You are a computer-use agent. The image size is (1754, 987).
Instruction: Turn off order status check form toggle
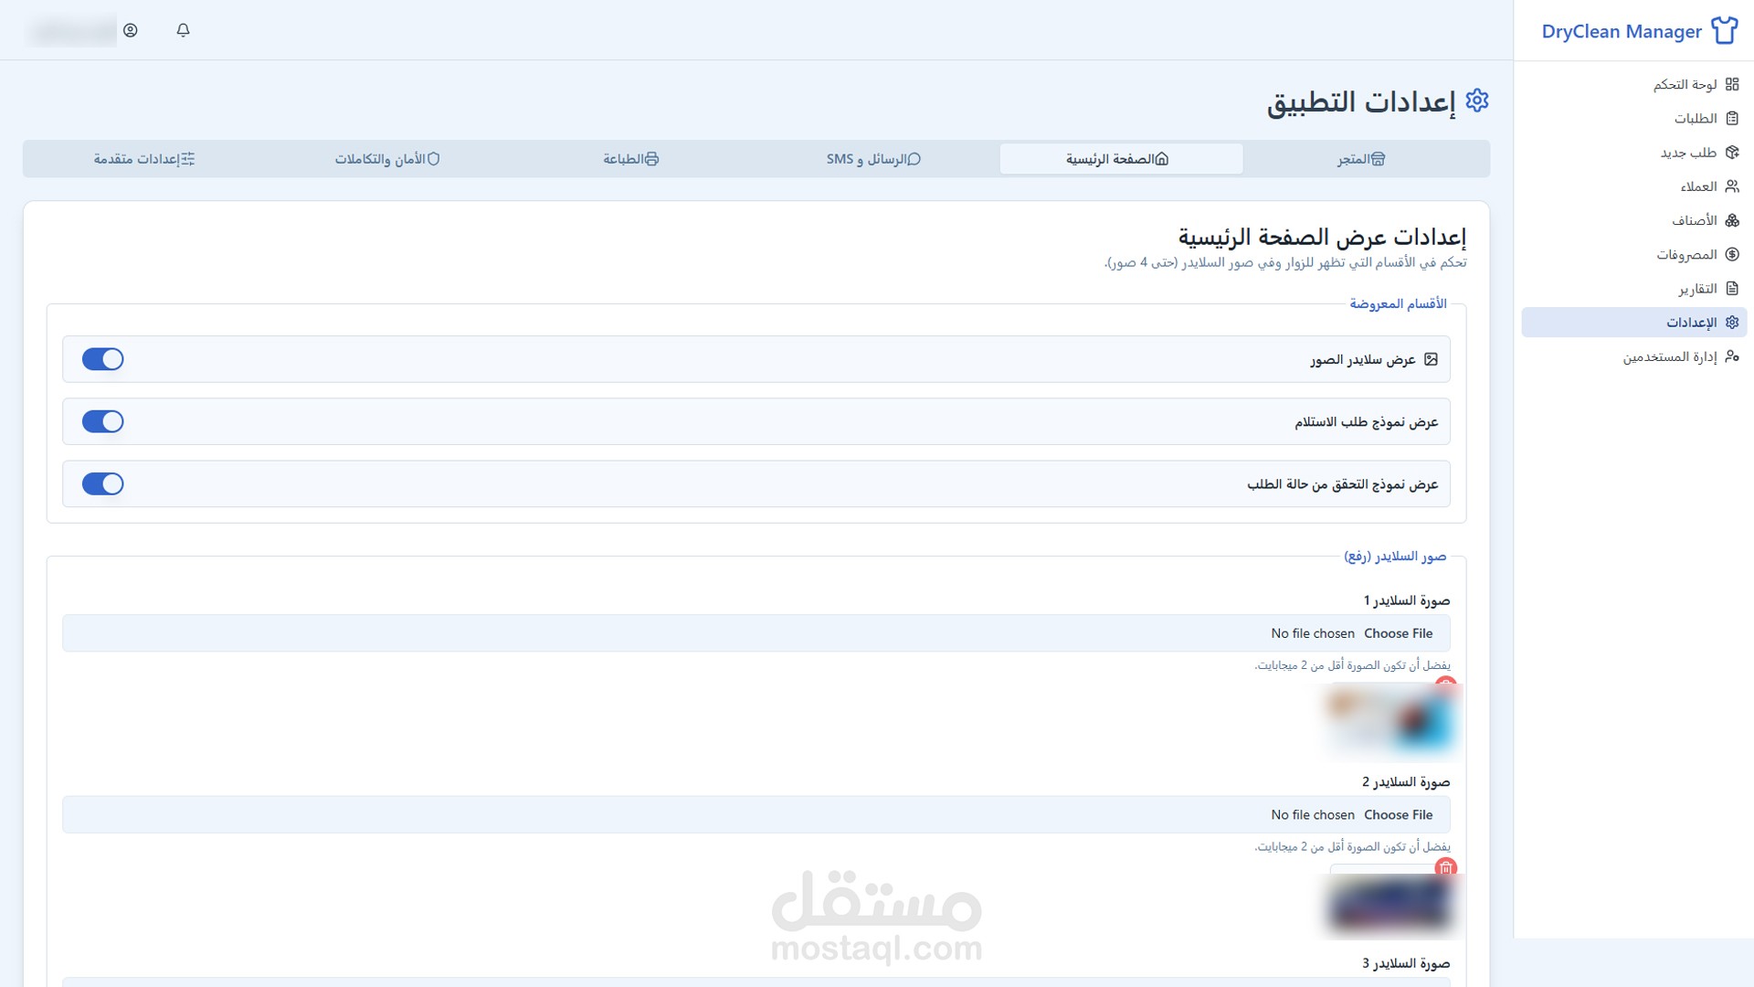[102, 483]
